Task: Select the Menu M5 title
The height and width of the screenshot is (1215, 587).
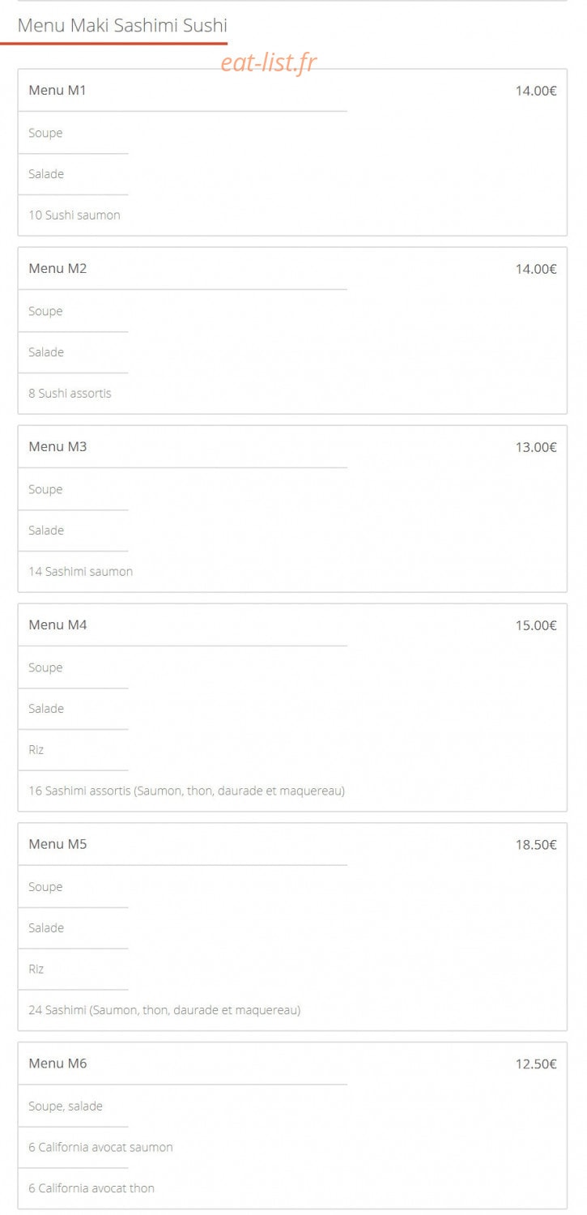Action: (x=57, y=844)
